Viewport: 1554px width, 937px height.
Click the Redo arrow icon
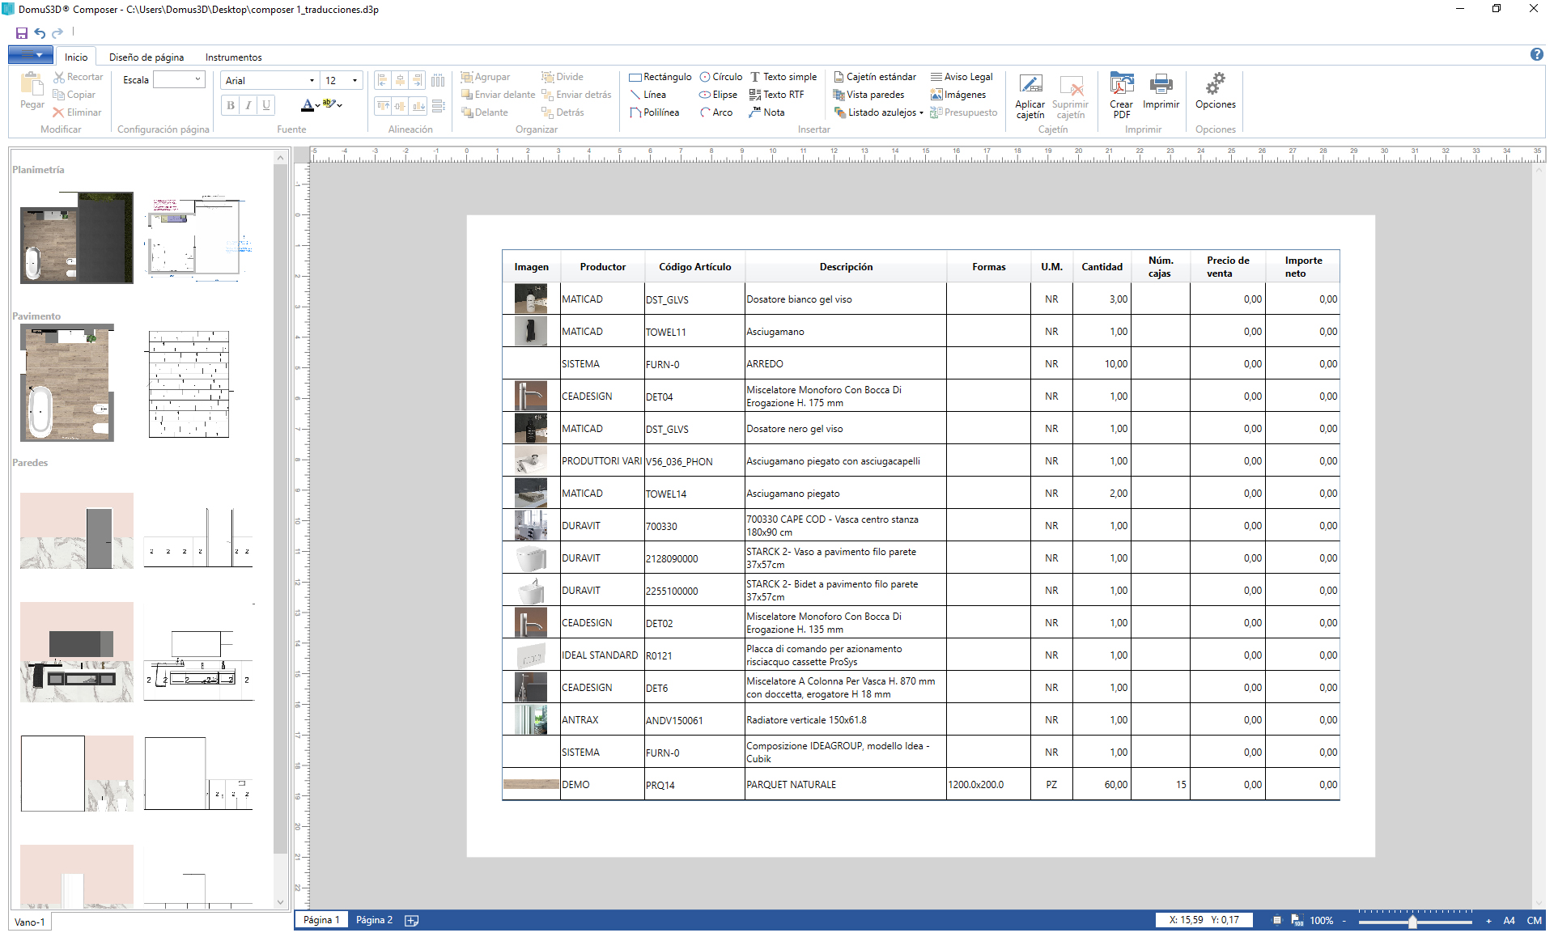pos(57,33)
